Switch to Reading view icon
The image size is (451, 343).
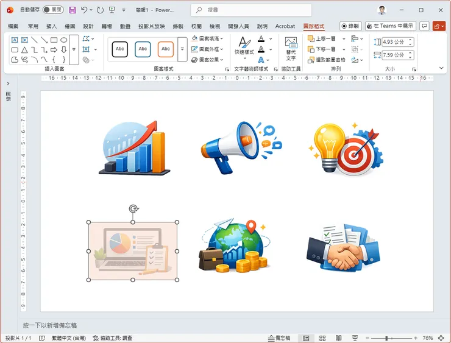(338, 338)
